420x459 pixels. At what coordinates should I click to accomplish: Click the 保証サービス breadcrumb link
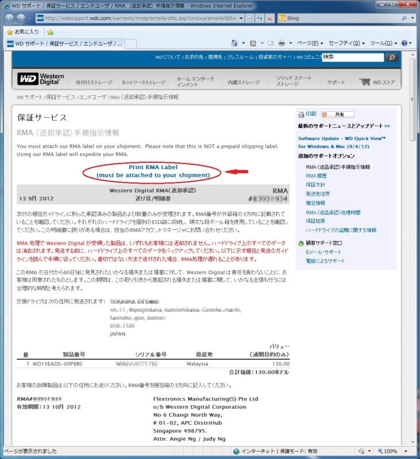click(x=61, y=97)
